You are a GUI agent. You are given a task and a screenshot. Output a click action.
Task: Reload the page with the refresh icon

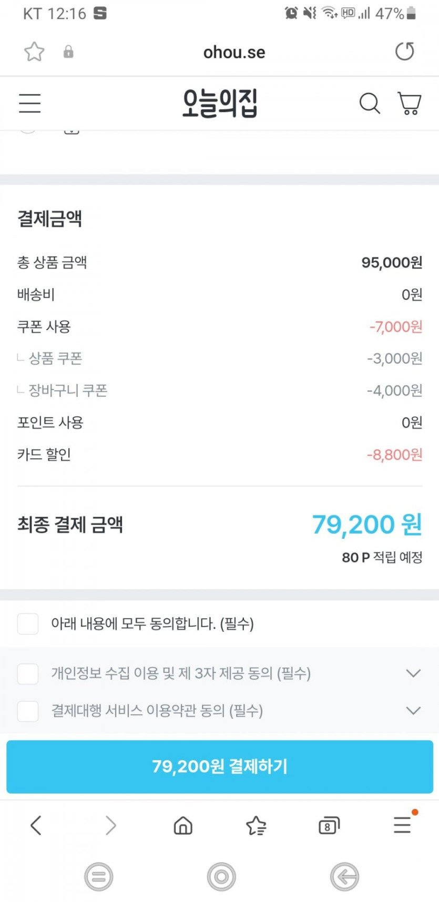(404, 52)
